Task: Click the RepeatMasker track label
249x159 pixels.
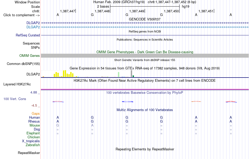Action: click(x=29, y=153)
